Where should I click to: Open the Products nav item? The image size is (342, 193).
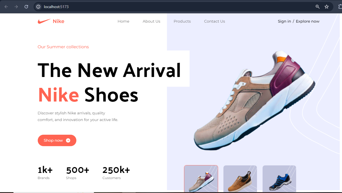pos(182,21)
